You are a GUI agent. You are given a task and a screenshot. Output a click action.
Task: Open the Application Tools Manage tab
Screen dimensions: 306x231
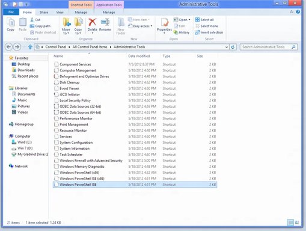(109, 12)
